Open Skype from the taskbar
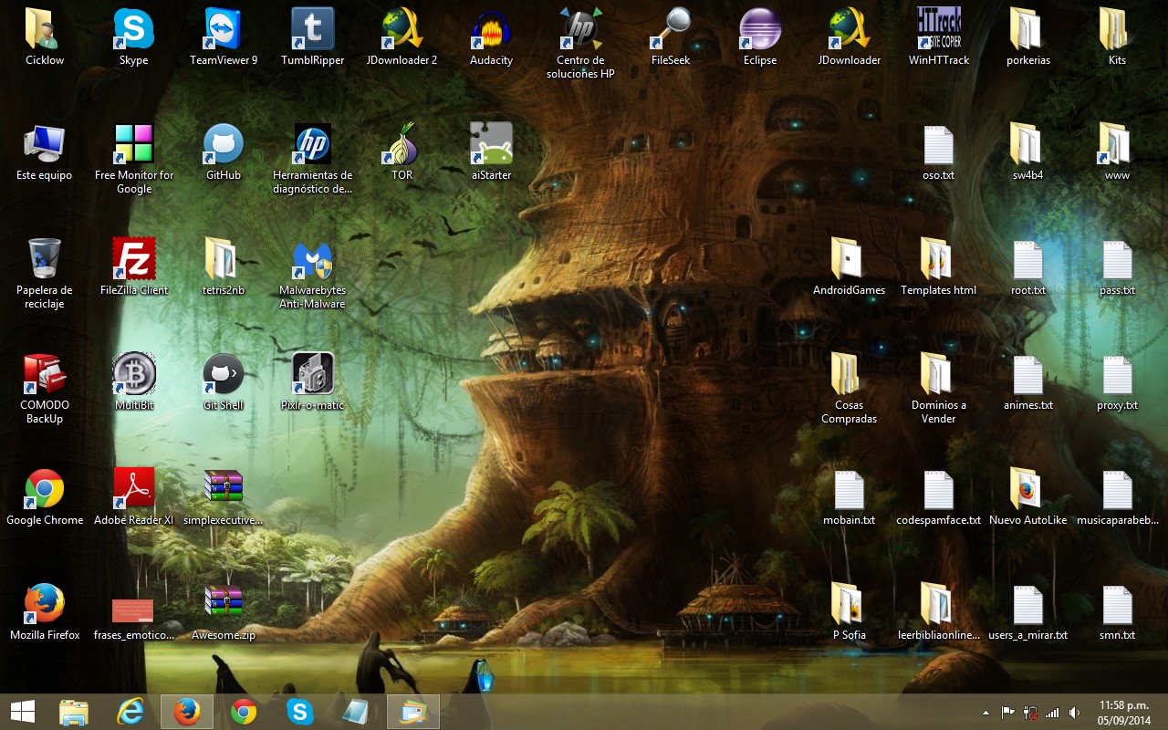Screen dimensions: 1168x730 (x=300, y=712)
